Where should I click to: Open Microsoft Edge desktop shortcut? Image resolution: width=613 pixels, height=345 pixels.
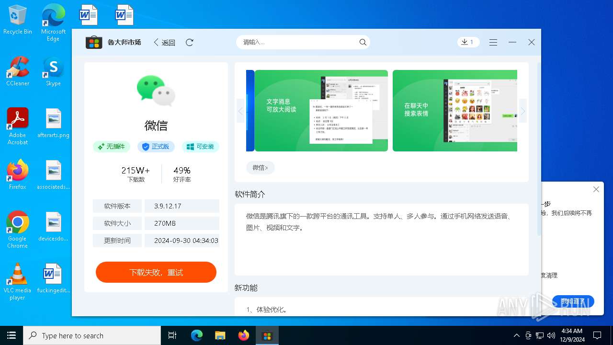53,23
